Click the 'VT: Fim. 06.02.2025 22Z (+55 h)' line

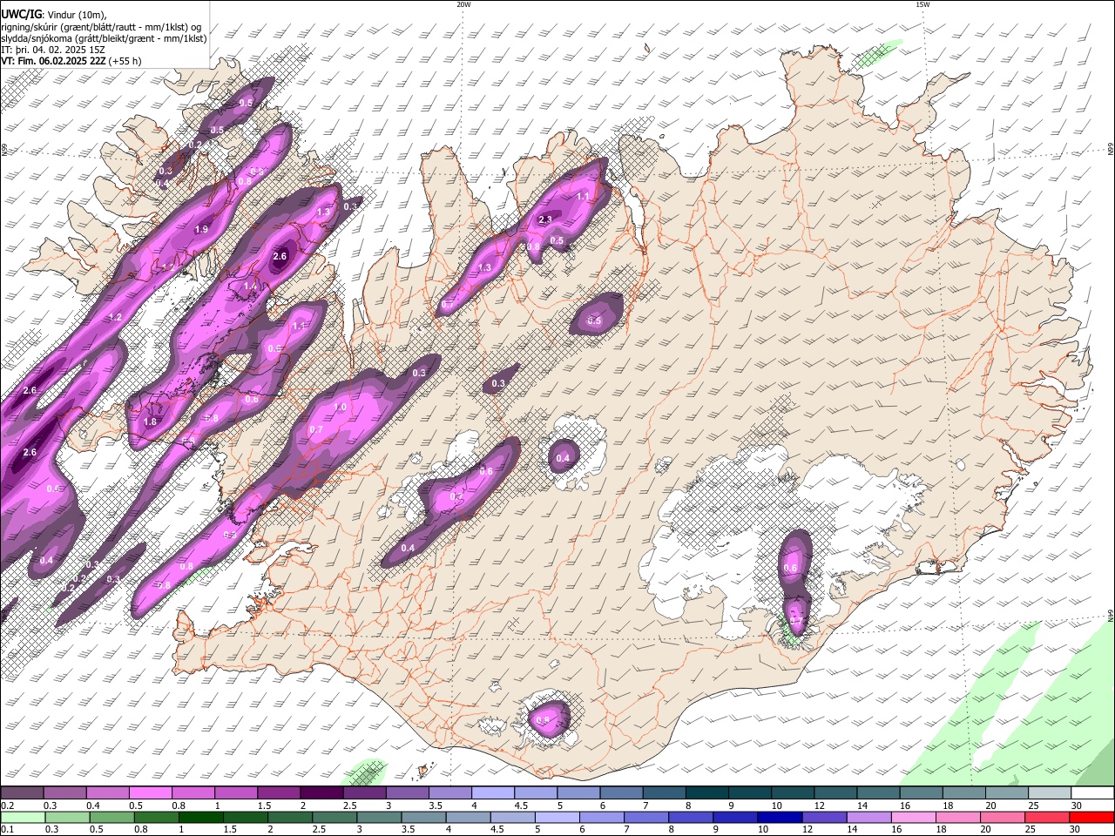click(x=71, y=61)
